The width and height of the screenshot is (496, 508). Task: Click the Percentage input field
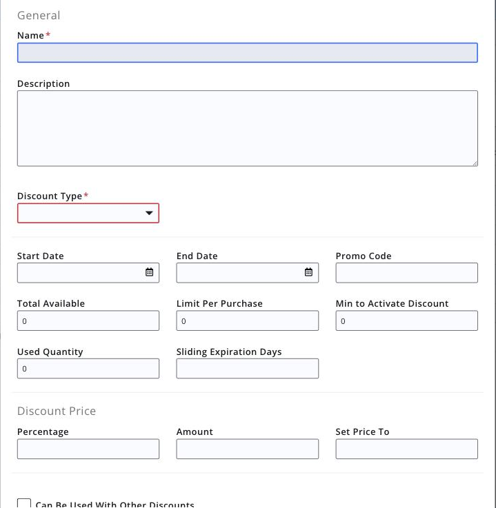point(88,449)
